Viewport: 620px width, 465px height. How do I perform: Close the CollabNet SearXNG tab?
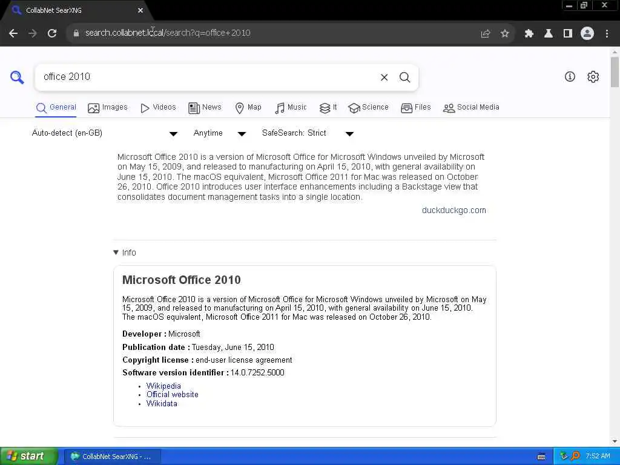(140, 11)
